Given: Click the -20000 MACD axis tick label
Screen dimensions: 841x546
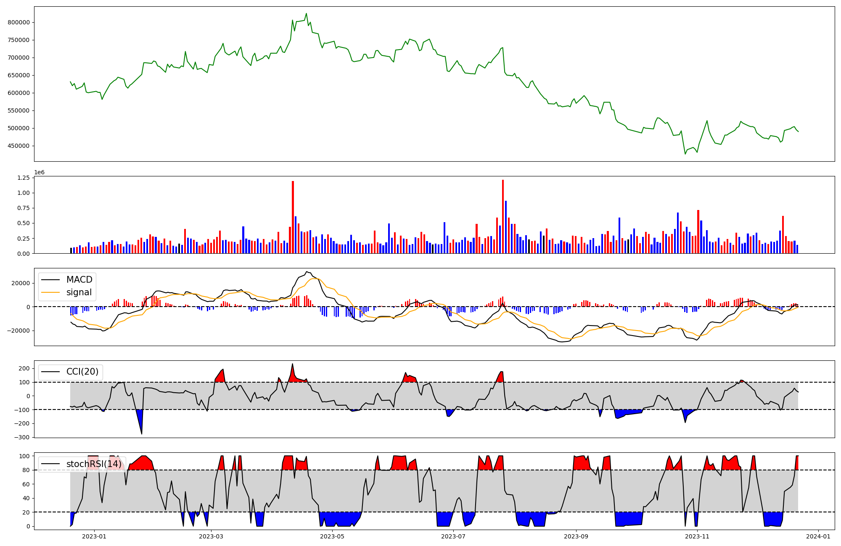Looking at the screenshot, I should [18, 331].
